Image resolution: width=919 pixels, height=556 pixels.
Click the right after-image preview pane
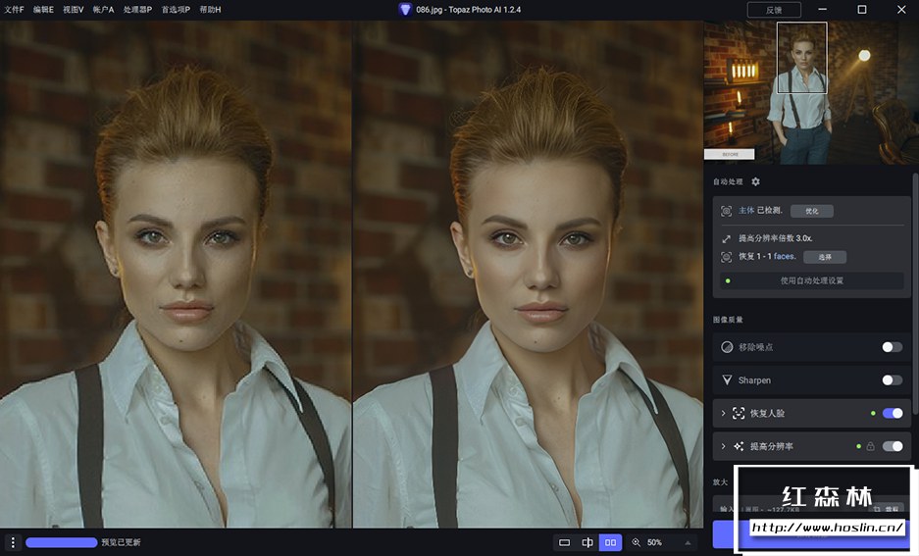tap(528, 275)
